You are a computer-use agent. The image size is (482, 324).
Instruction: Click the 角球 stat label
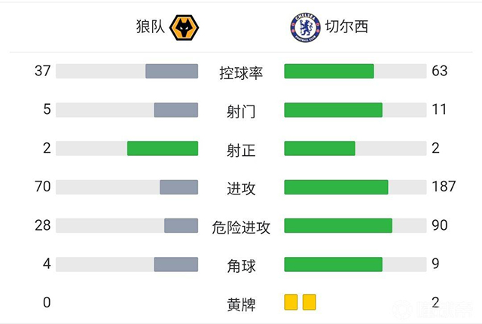[241, 265]
